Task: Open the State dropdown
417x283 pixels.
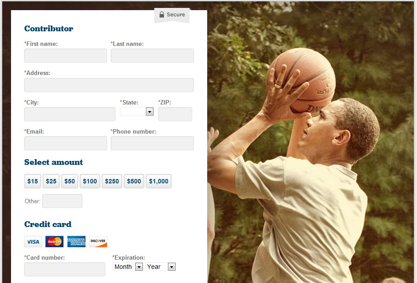Action: 137,112
